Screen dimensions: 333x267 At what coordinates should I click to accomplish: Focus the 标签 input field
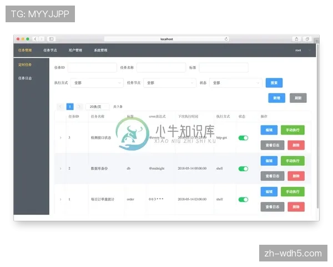coord(224,67)
